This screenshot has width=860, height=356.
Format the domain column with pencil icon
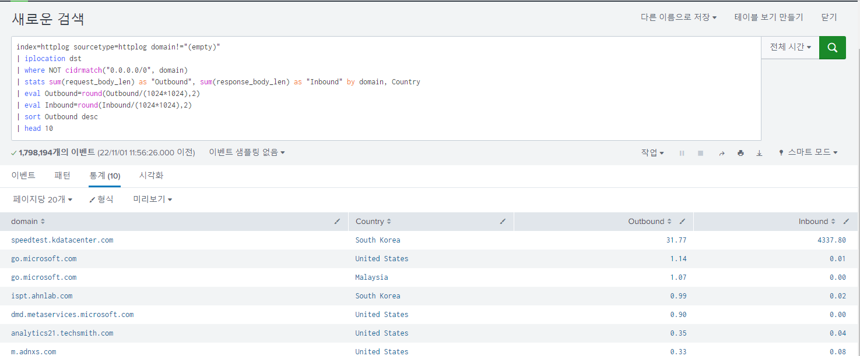click(337, 222)
